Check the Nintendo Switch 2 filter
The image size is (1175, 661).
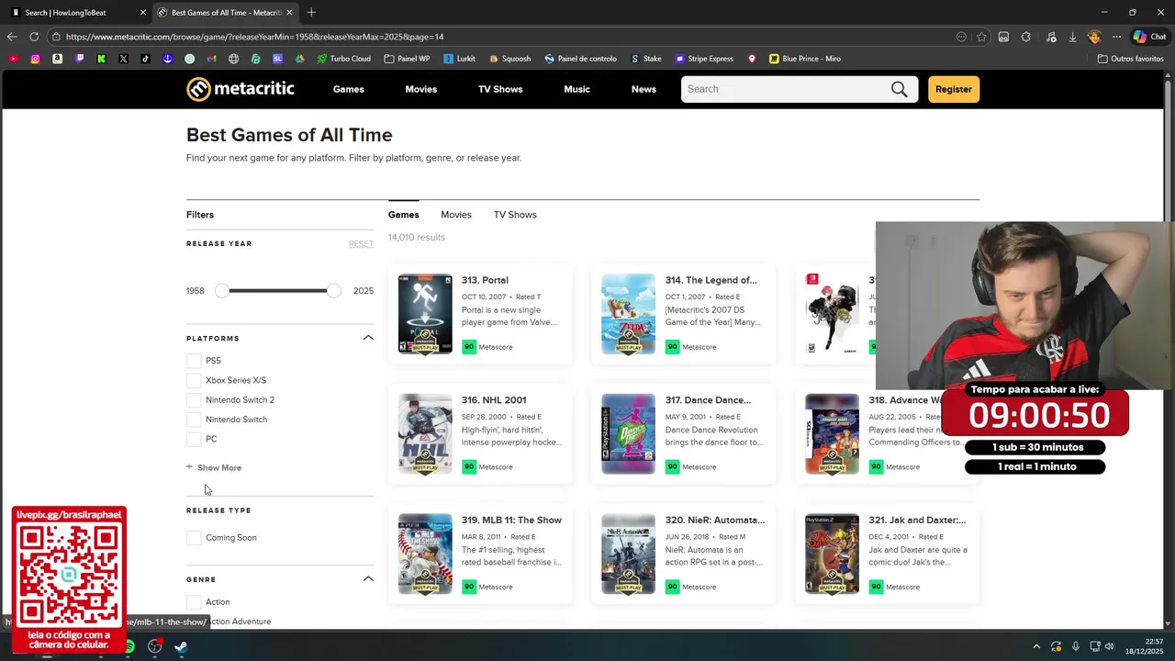[194, 400]
